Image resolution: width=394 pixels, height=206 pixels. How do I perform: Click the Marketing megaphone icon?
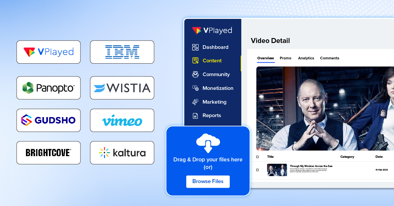tap(195, 102)
